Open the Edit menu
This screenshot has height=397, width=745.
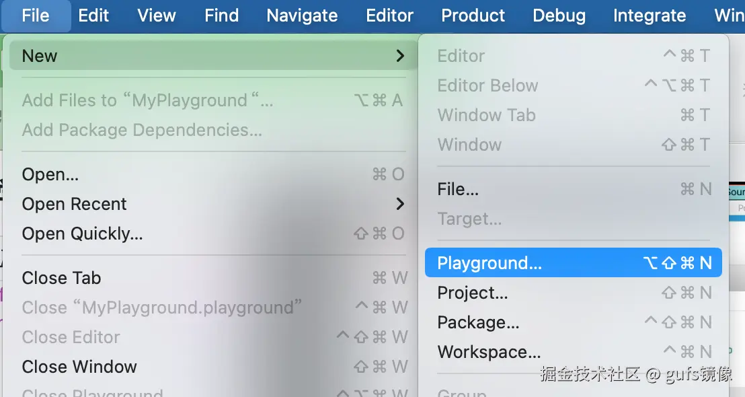coord(93,15)
